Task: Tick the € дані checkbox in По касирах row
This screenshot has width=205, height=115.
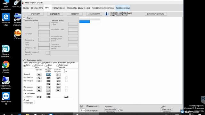Action: [66, 87]
